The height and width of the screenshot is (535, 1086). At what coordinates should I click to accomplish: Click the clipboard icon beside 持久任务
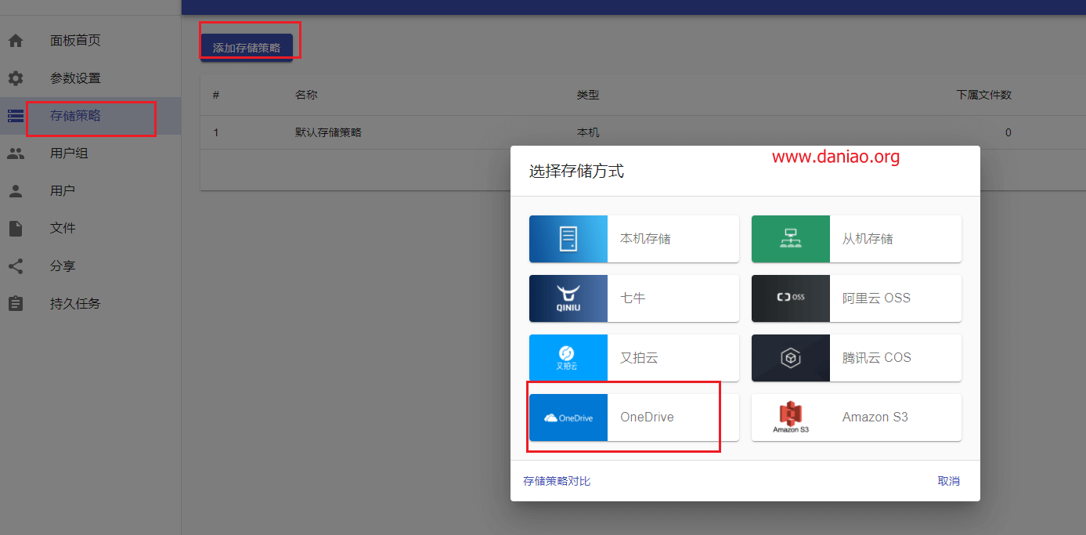pyautogui.click(x=16, y=304)
